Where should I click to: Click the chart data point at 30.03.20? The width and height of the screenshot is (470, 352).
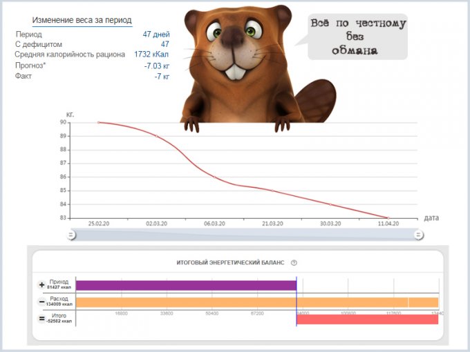[330, 205]
